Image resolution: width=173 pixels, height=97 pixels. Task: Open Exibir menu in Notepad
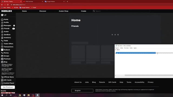(x=131, y=48)
